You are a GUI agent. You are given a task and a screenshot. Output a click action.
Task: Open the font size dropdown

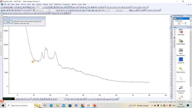coord(55,10)
